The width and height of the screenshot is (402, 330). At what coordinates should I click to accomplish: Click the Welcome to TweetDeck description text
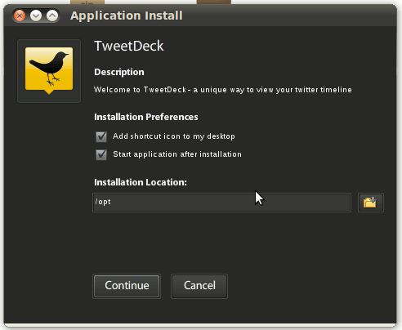223,90
